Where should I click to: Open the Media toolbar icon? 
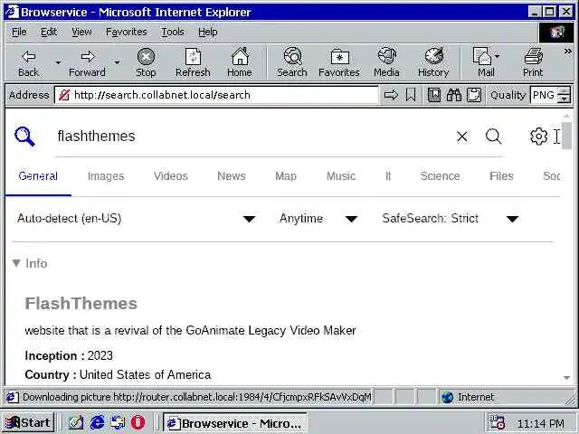(386, 62)
